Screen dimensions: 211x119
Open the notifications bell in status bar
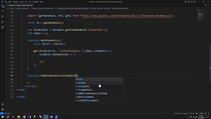[x=209, y=113]
